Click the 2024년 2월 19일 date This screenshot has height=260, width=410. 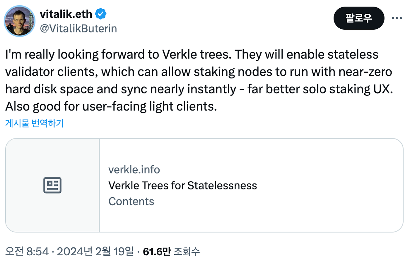(95, 251)
